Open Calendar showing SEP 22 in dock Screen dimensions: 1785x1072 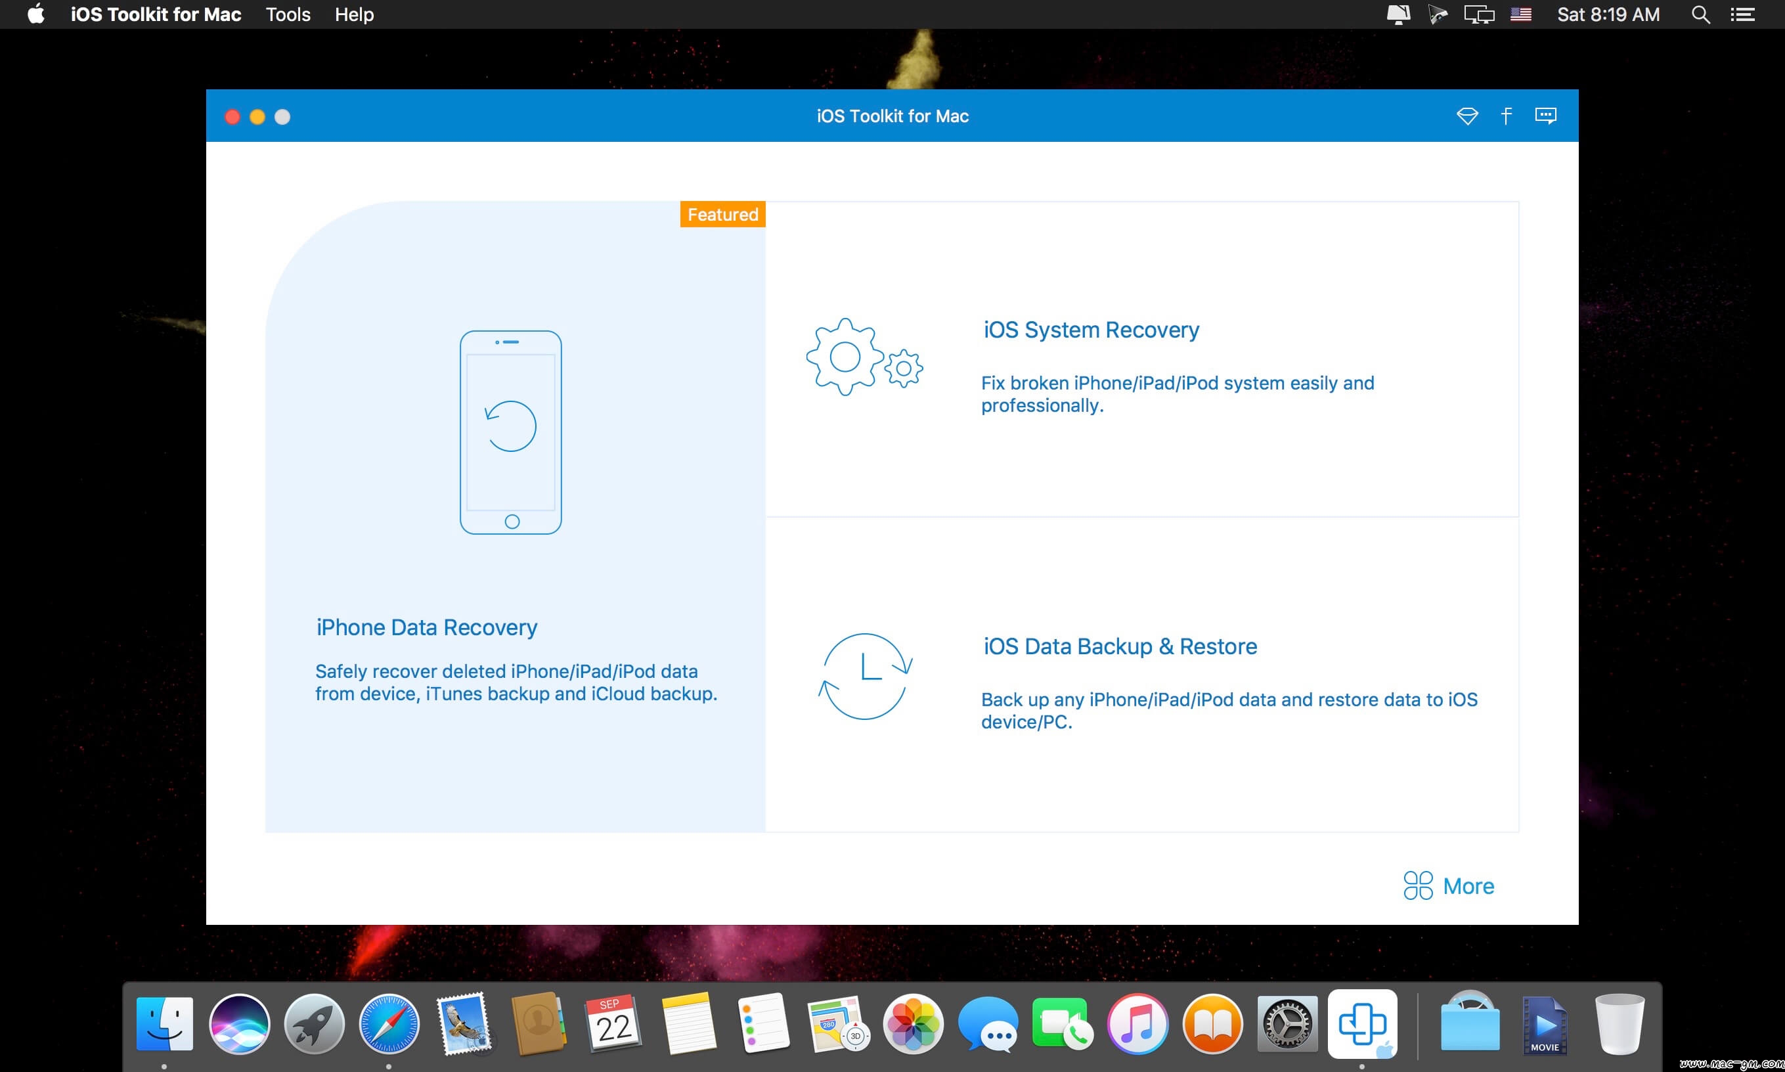click(x=613, y=1023)
